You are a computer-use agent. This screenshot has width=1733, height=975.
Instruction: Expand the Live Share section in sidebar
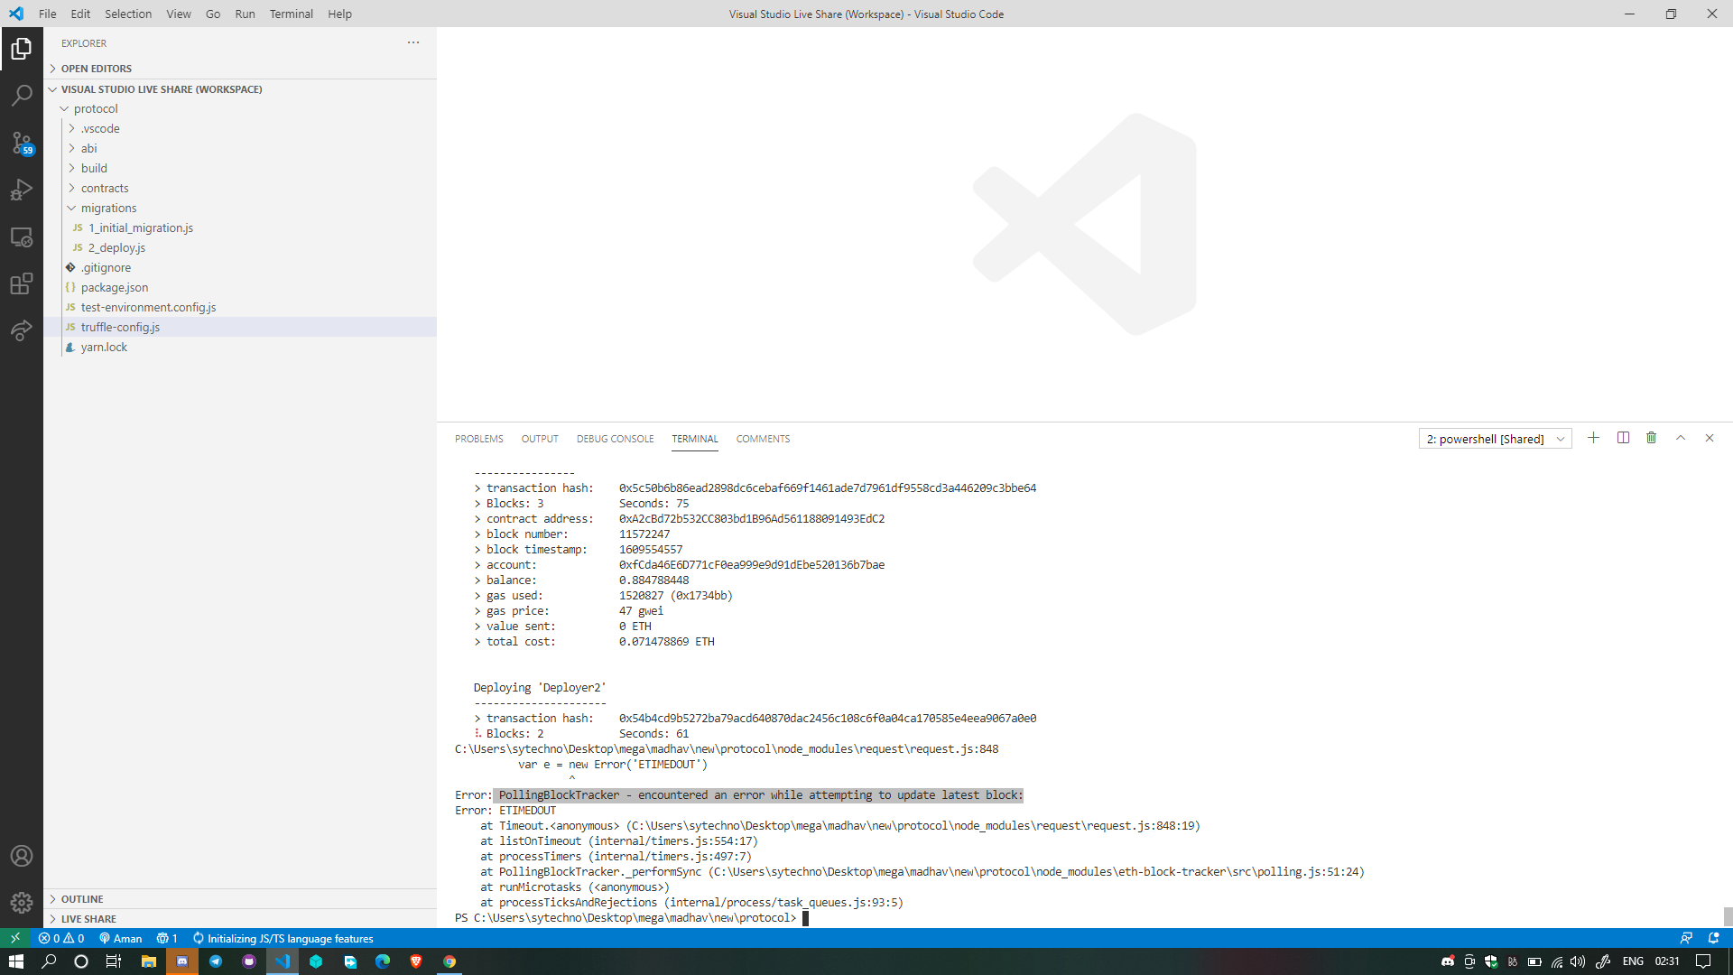240,919
